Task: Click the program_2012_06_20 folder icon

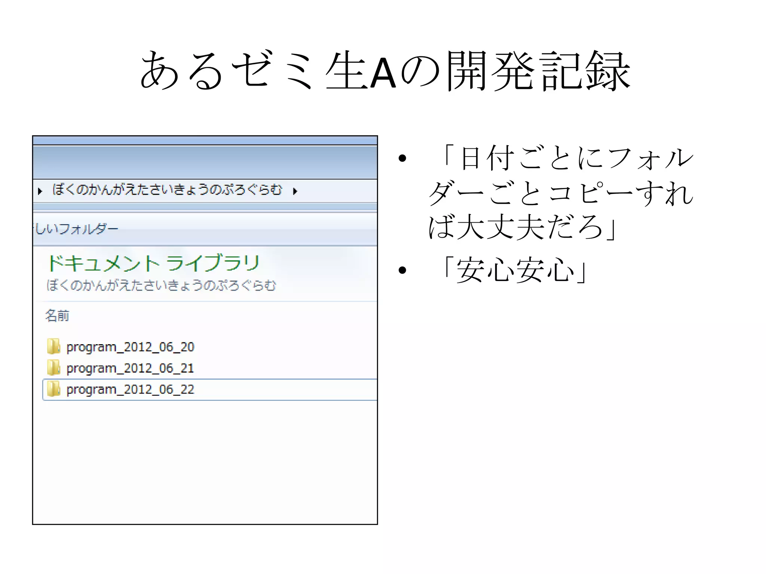Action: (x=53, y=346)
